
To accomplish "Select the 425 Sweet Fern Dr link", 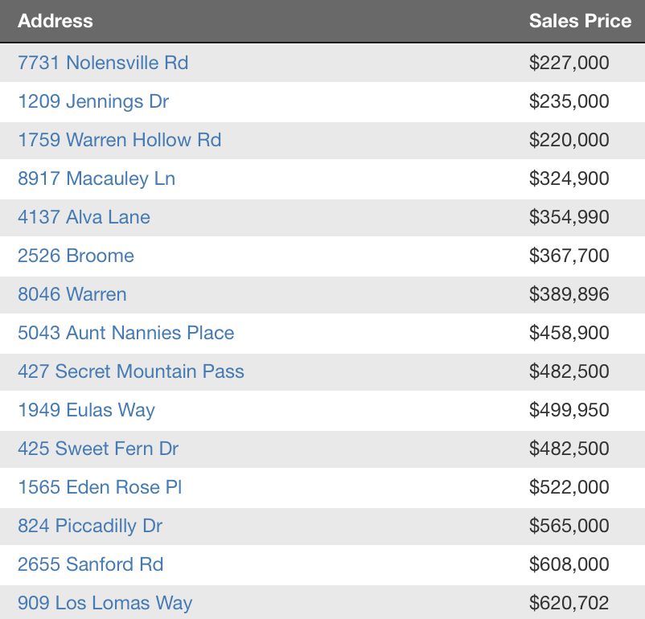I will (x=98, y=449).
